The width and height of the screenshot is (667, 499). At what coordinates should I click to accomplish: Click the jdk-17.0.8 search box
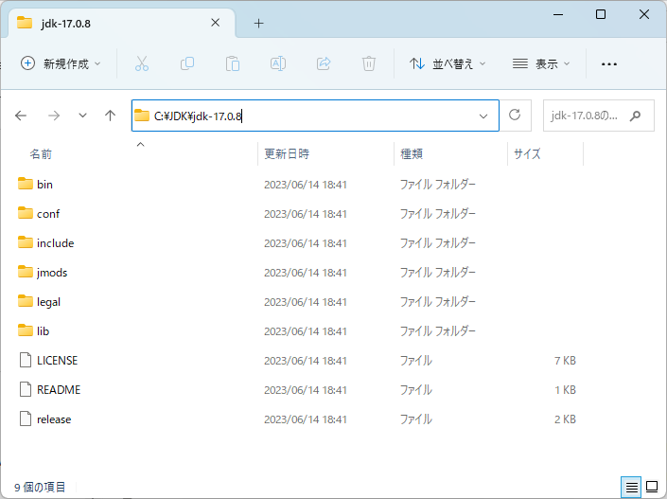599,116
